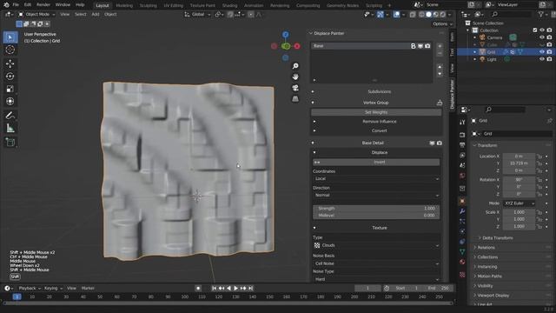
Task: Open the Direction Normal dropdown
Action: (x=376, y=195)
